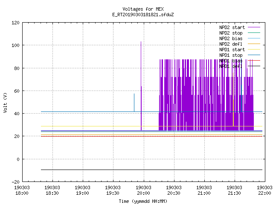Click the x-axis tick label 190303 18:00
Screen dimensions: 273x205
pos(22,190)
